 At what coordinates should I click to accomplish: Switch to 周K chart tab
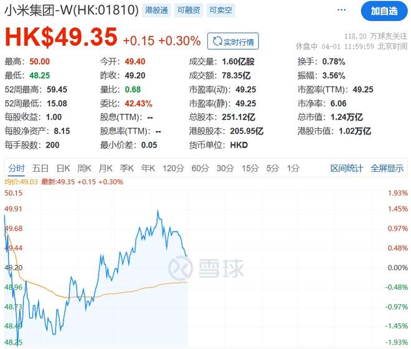pyautogui.click(x=84, y=168)
